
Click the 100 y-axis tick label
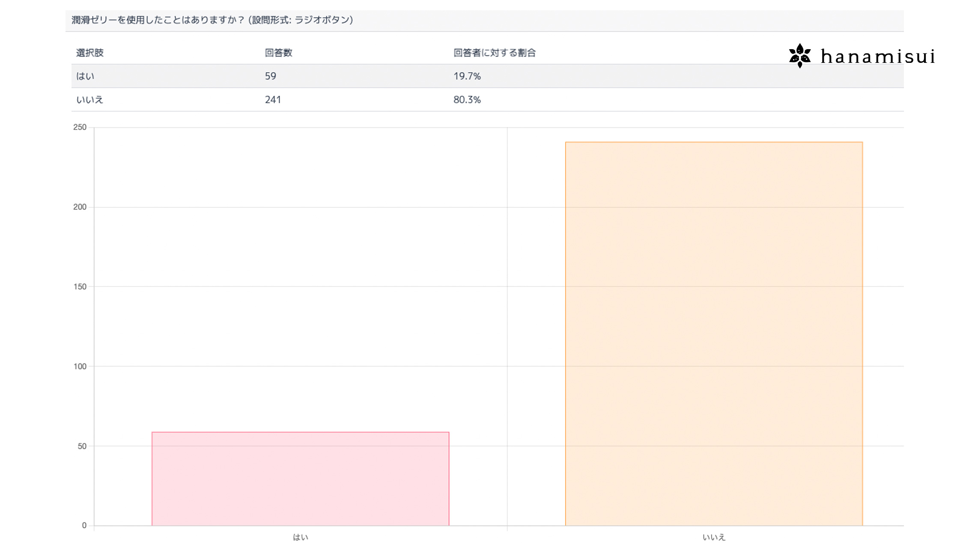coord(80,366)
